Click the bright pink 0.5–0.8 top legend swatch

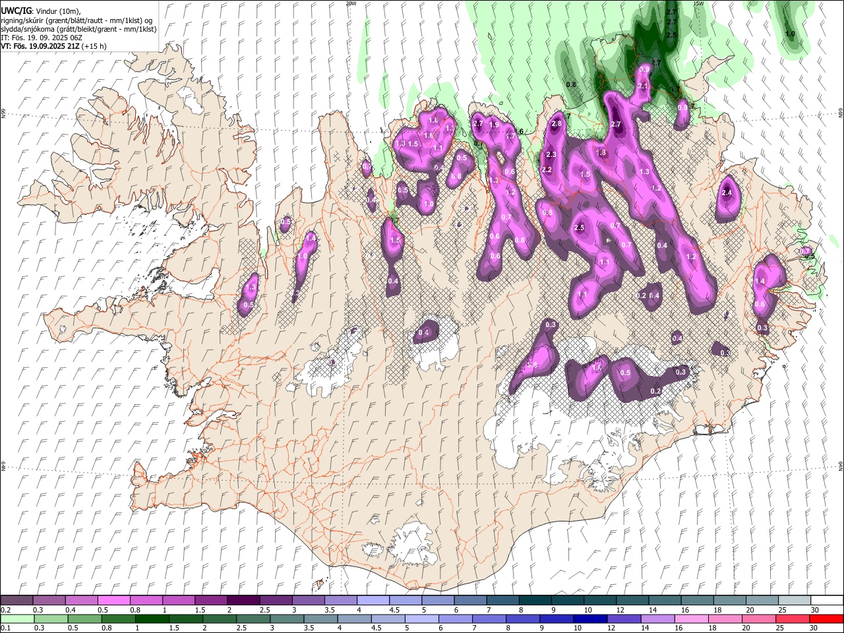tap(113, 601)
